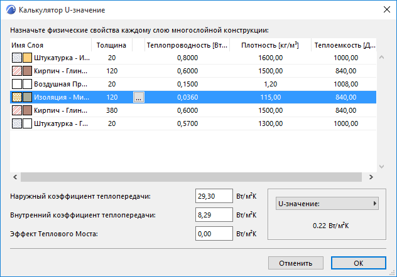
Task: Click the insulation hatch icon of the Изоляция layer
Action: [x=16, y=97]
